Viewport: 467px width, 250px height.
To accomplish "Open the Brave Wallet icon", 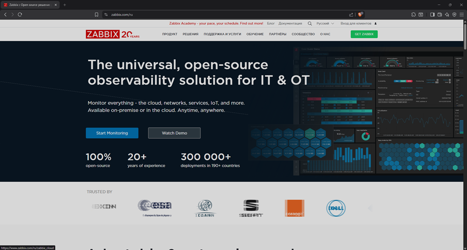I will 440,14.
